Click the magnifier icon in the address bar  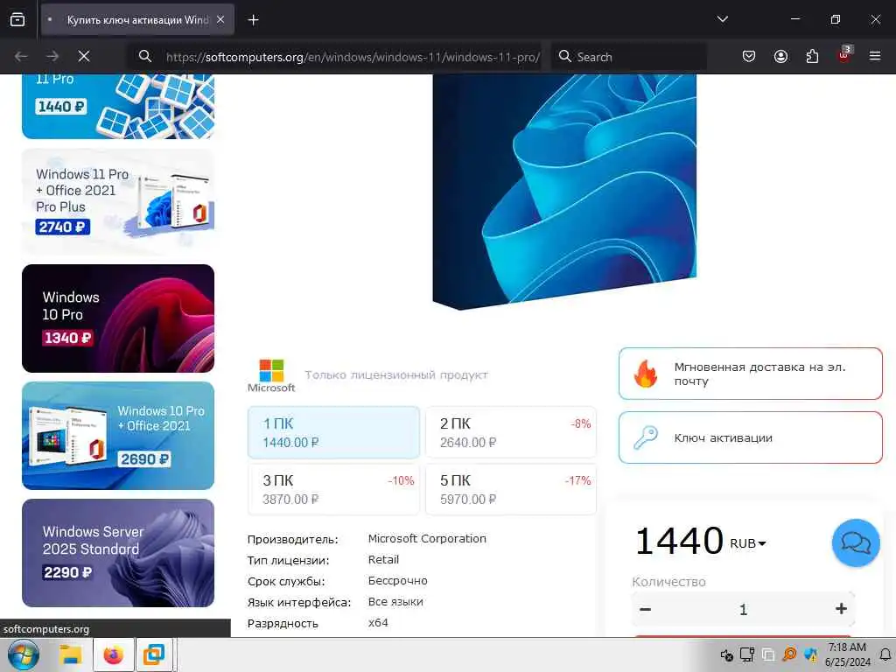click(145, 56)
